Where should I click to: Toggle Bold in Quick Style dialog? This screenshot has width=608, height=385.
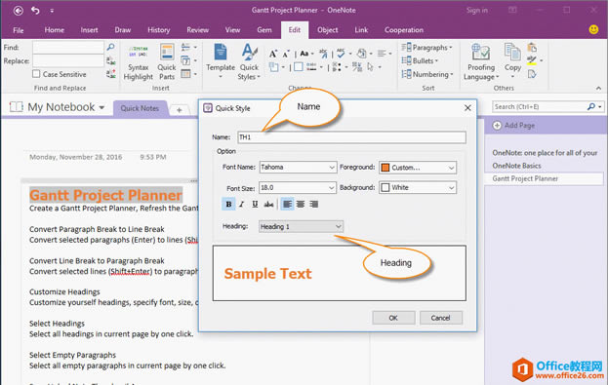pos(228,204)
